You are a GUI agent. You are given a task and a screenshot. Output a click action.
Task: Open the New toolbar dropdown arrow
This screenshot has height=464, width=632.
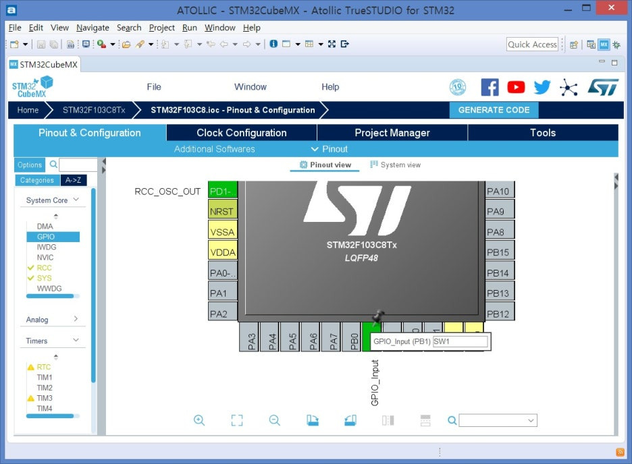coord(25,45)
